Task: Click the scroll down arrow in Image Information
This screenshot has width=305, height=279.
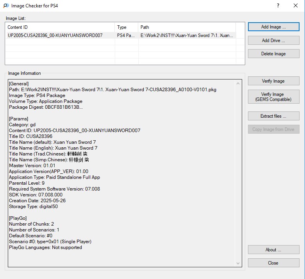Action: [x=238, y=264]
